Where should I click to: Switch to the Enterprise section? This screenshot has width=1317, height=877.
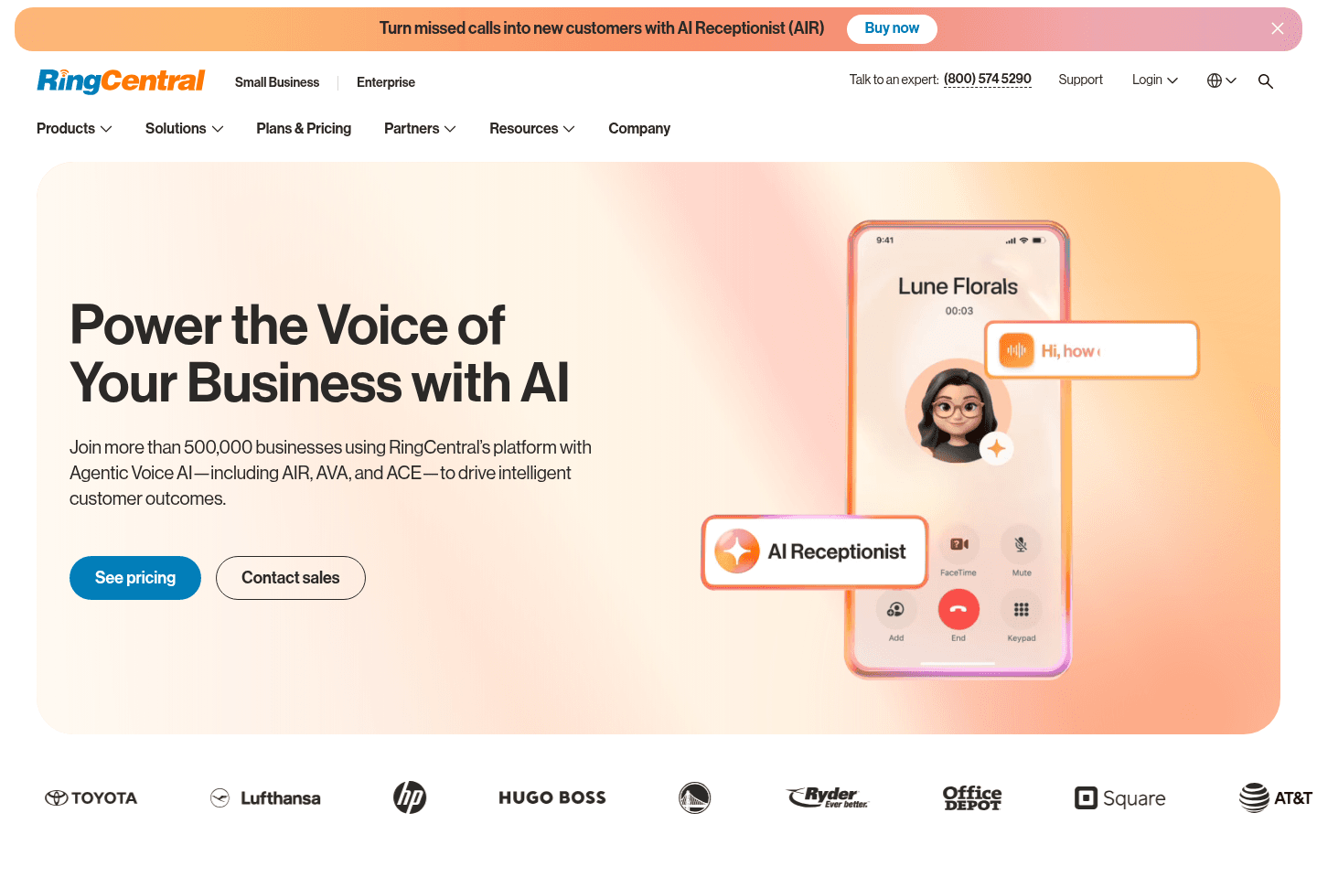pyautogui.click(x=386, y=82)
